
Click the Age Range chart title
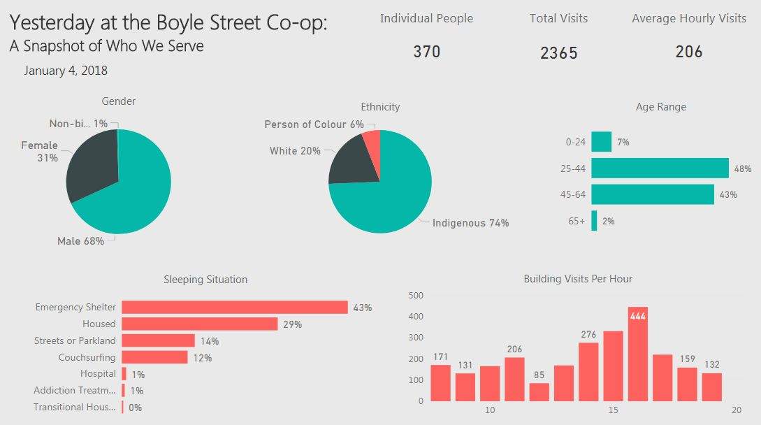click(x=661, y=107)
